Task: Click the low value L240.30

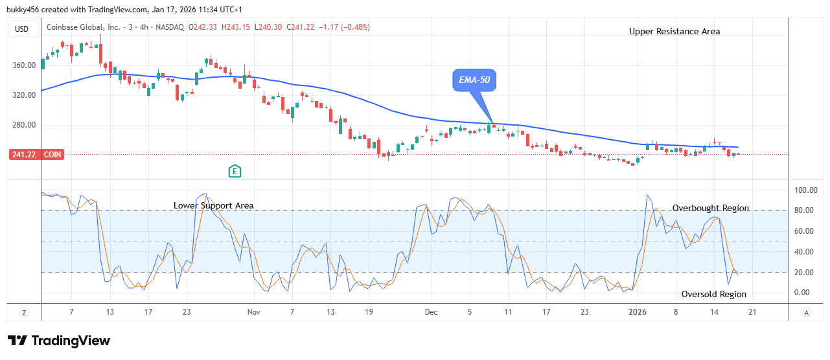Action: point(268,27)
